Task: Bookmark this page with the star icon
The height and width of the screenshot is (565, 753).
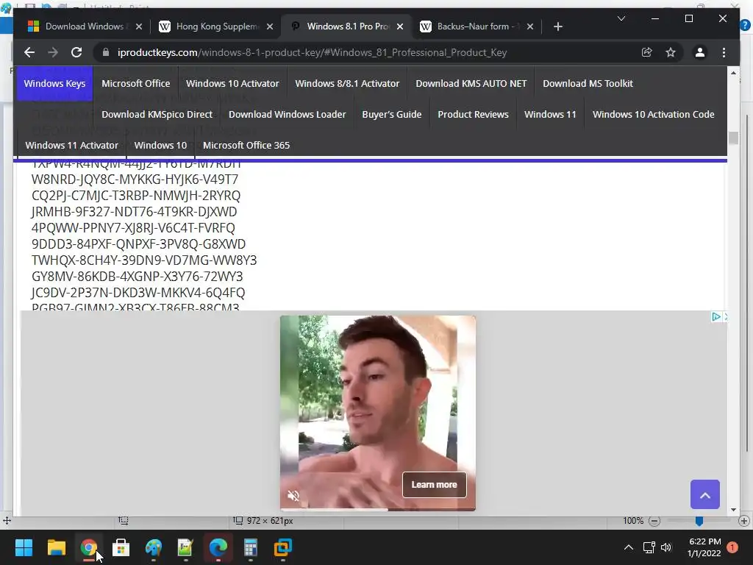Action: tap(671, 52)
